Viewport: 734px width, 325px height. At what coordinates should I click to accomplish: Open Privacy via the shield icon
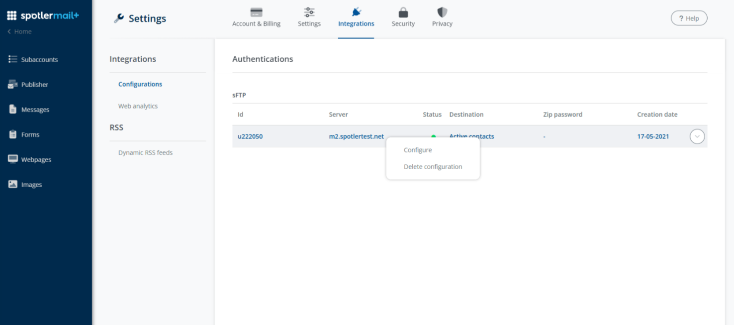(442, 12)
